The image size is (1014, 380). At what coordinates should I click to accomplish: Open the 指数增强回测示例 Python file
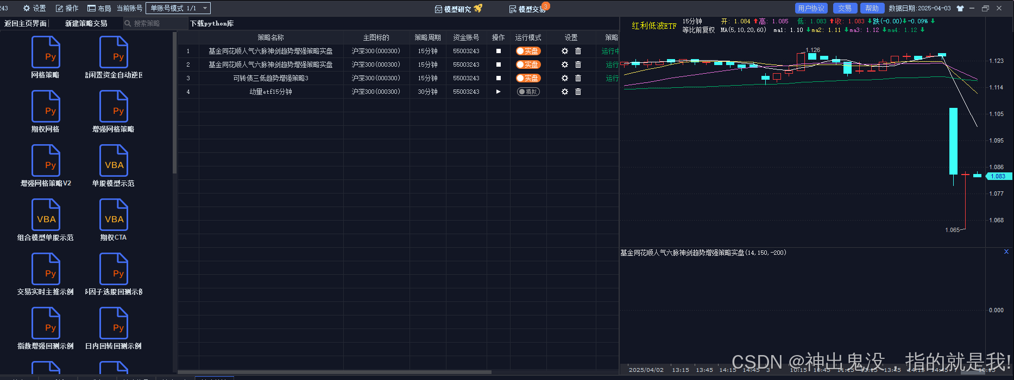coord(46,323)
